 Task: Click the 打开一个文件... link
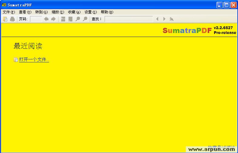[x=34, y=60]
